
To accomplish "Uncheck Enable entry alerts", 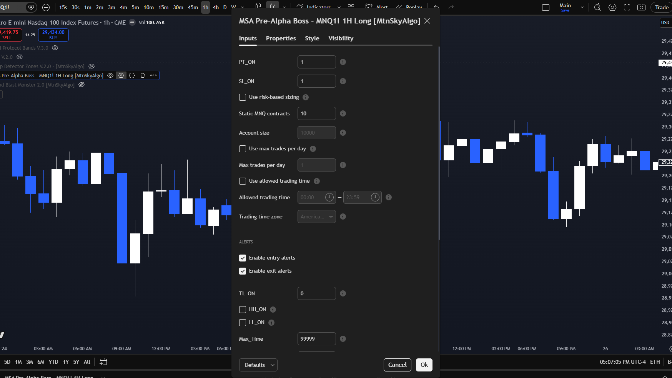I will coord(243,258).
